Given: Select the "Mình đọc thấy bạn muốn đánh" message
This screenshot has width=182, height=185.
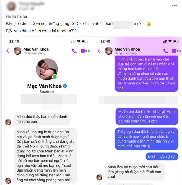Looking at the screenshot, I should 42,119.
